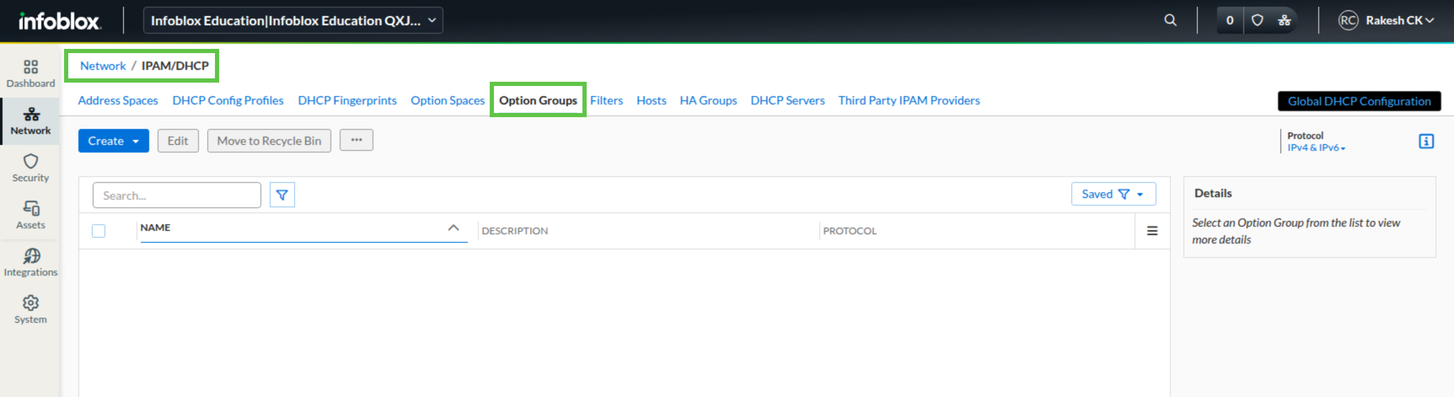Expand the Infoblox Education account dropdown
Screen dimensions: 1454x397
click(x=293, y=20)
